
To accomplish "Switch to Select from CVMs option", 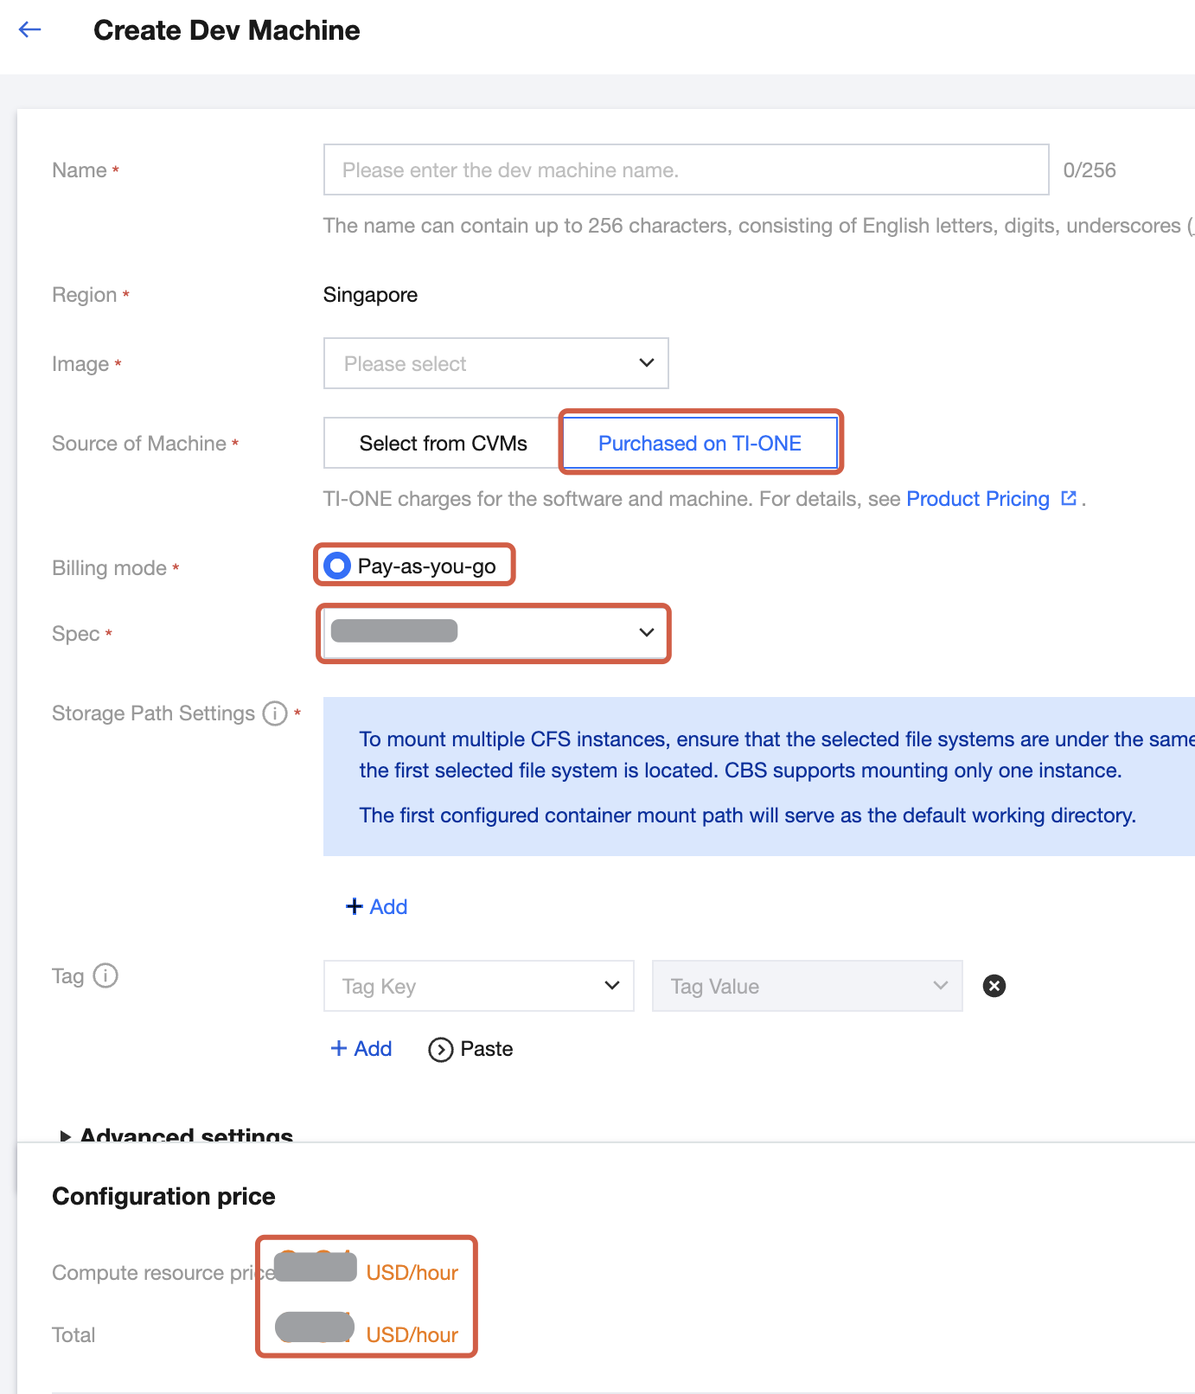I will click(443, 444).
